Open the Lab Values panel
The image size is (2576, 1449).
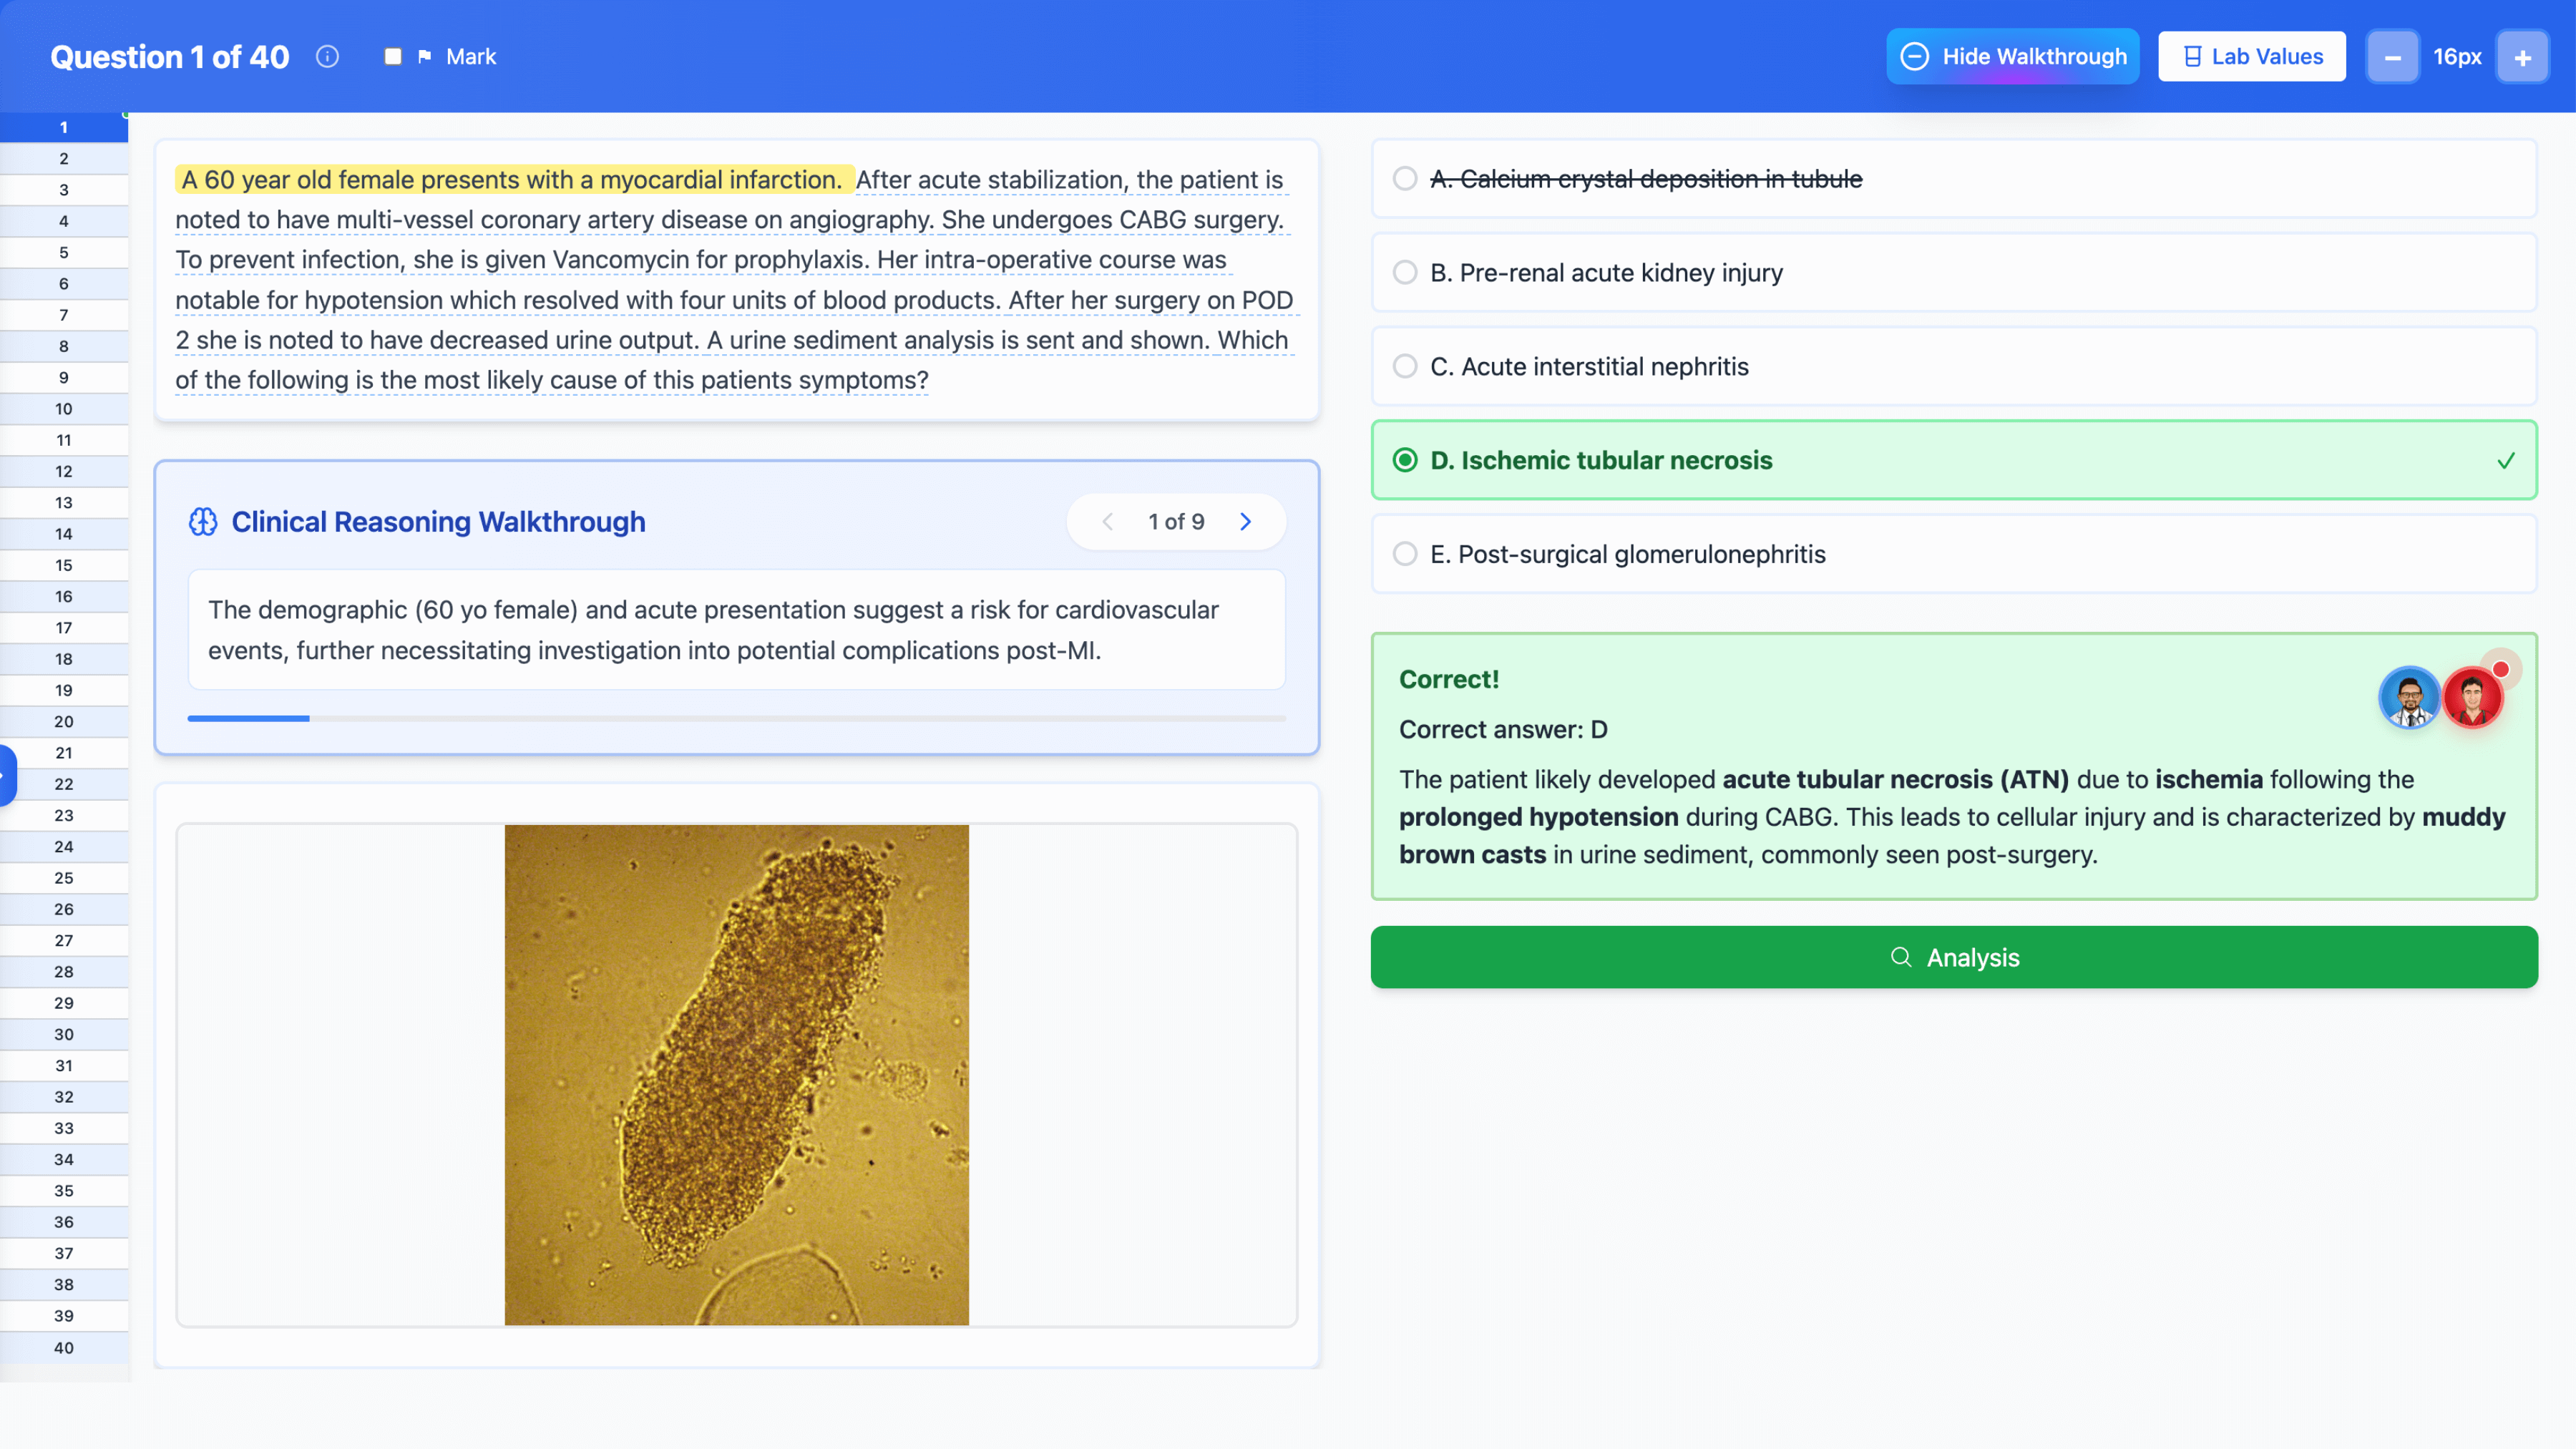[2251, 56]
